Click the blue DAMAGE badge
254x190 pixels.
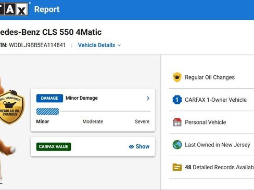tap(49, 98)
